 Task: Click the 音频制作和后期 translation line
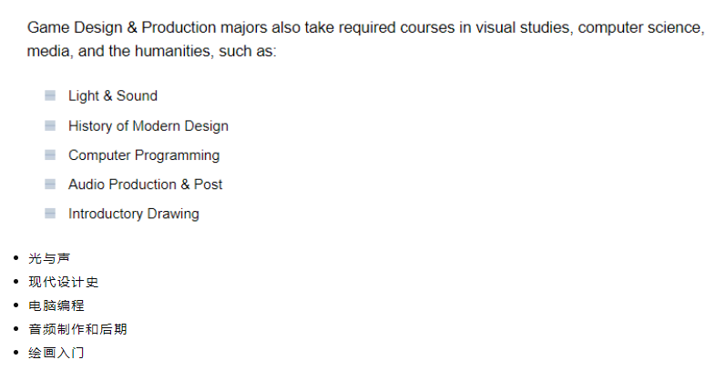[x=77, y=329]
